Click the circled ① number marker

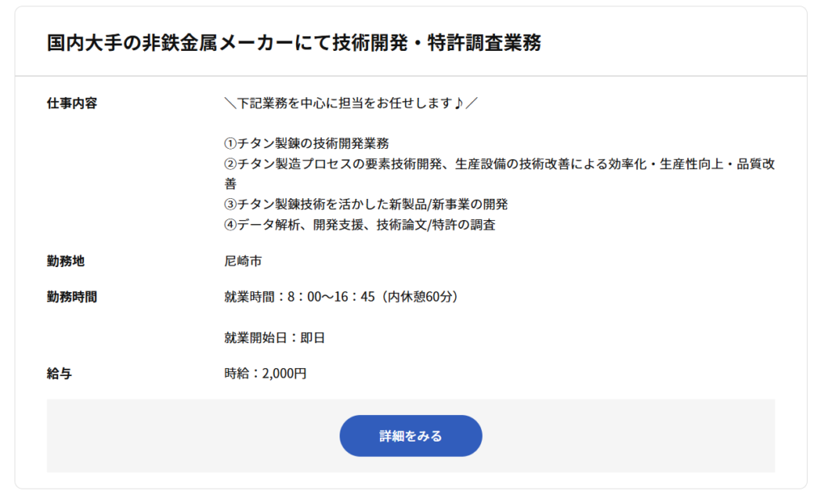point(230,144)
